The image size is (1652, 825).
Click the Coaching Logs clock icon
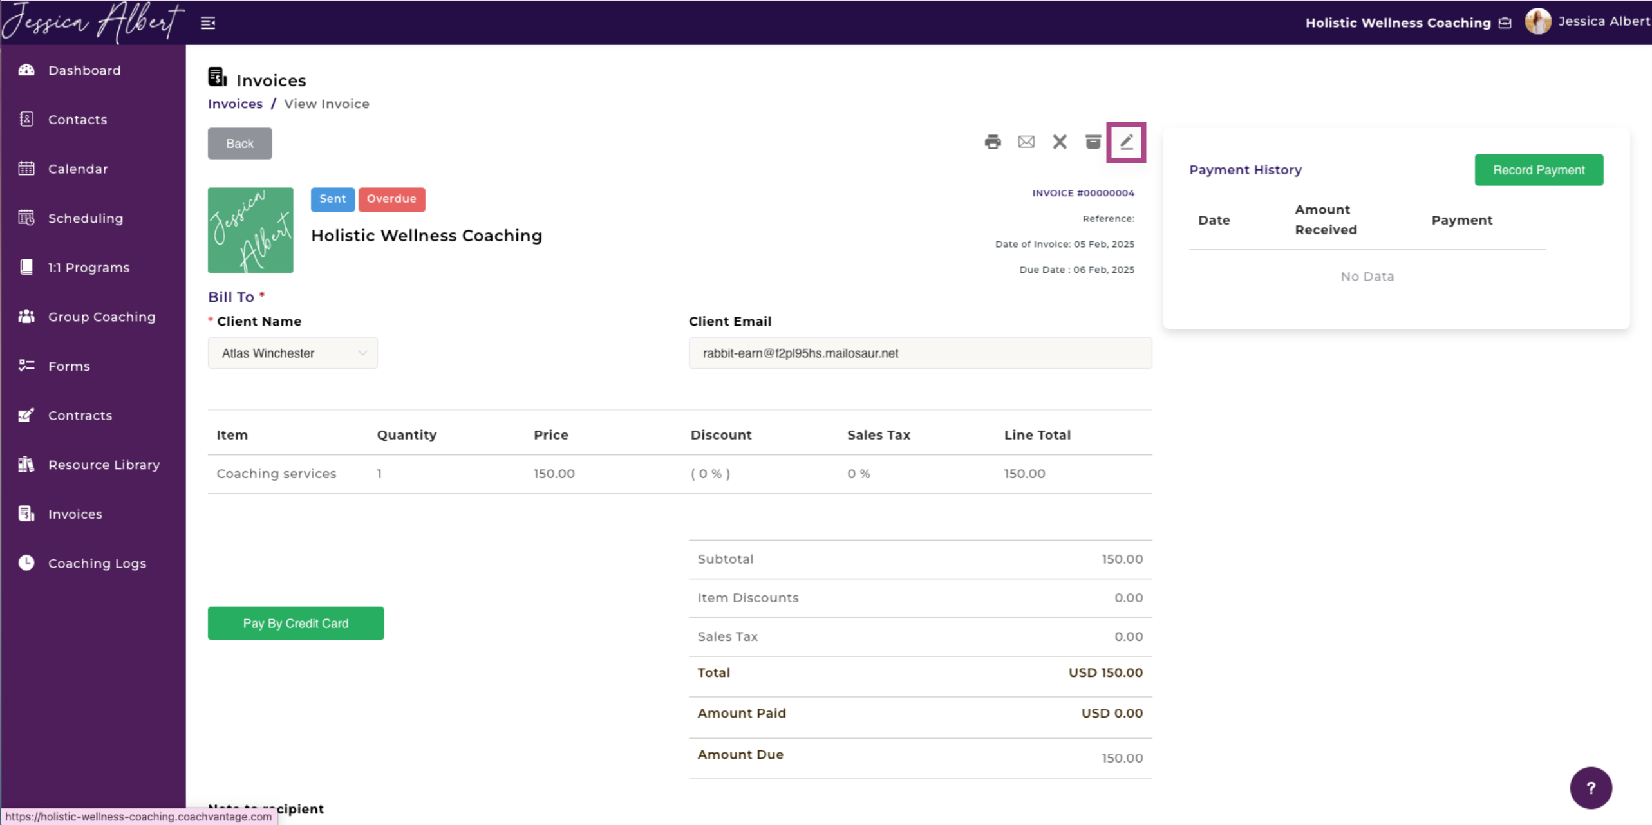point(26,563)
